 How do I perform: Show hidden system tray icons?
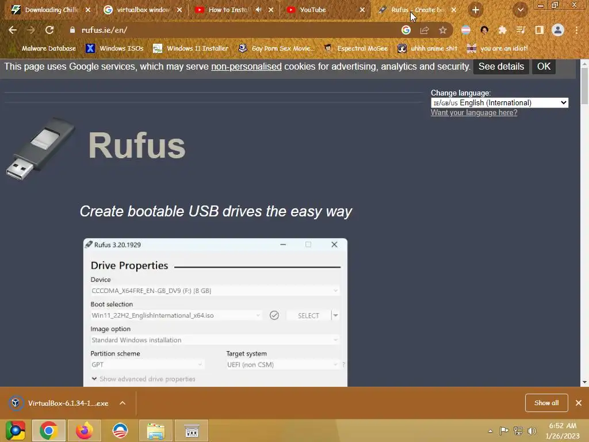coord(490,431)
